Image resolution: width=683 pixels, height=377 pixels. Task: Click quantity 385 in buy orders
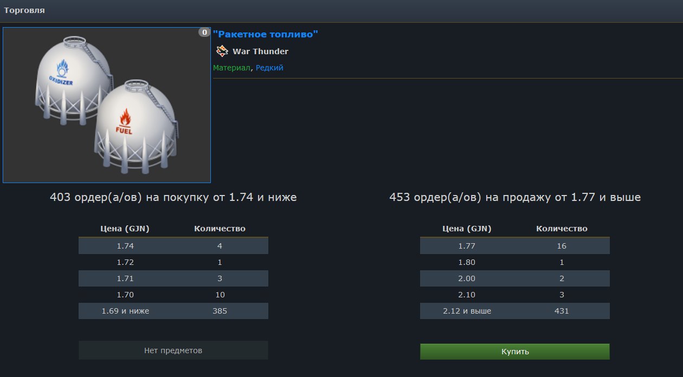tap(220, 311)
